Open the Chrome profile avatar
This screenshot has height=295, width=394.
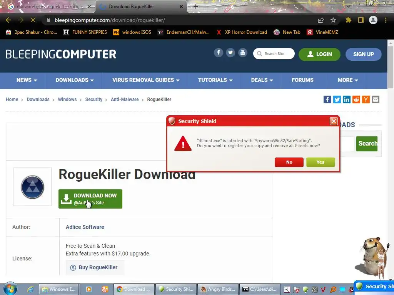pyautogui.click(x=373, y=20)
